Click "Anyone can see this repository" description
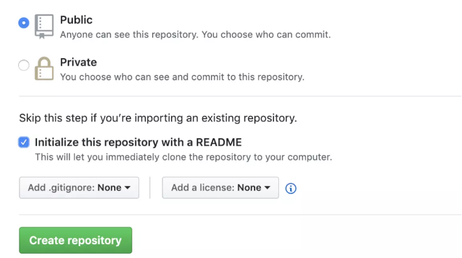Screen dimensions: 462x258 (195, 34)
